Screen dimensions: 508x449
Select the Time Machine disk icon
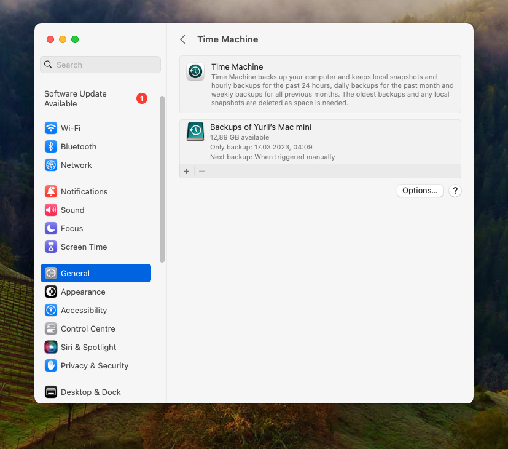195,132
